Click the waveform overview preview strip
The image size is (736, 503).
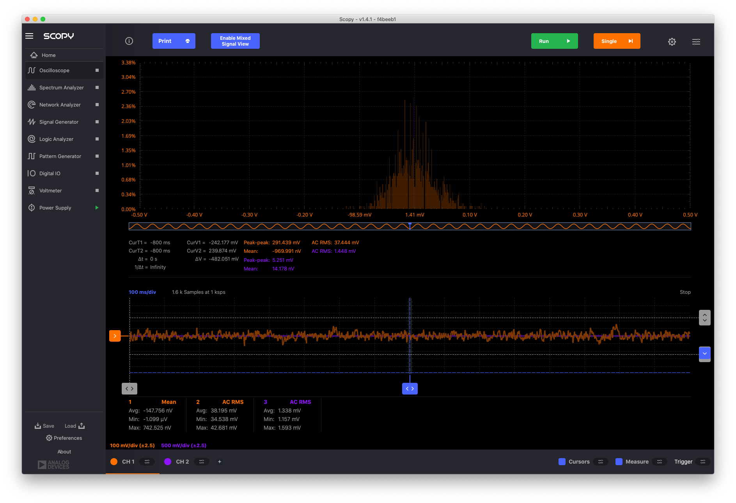[x=410, y=226]
